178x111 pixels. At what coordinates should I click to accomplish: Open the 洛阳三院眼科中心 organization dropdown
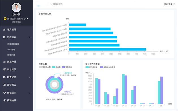coord(27,19)
